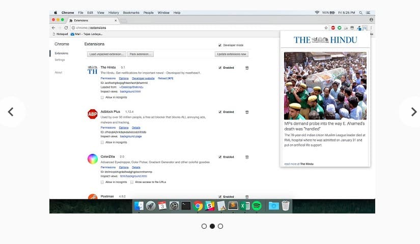Screen dimensions: 420x244
Task: Click the green circle extension toolbar icon
Action: point(340,28)
